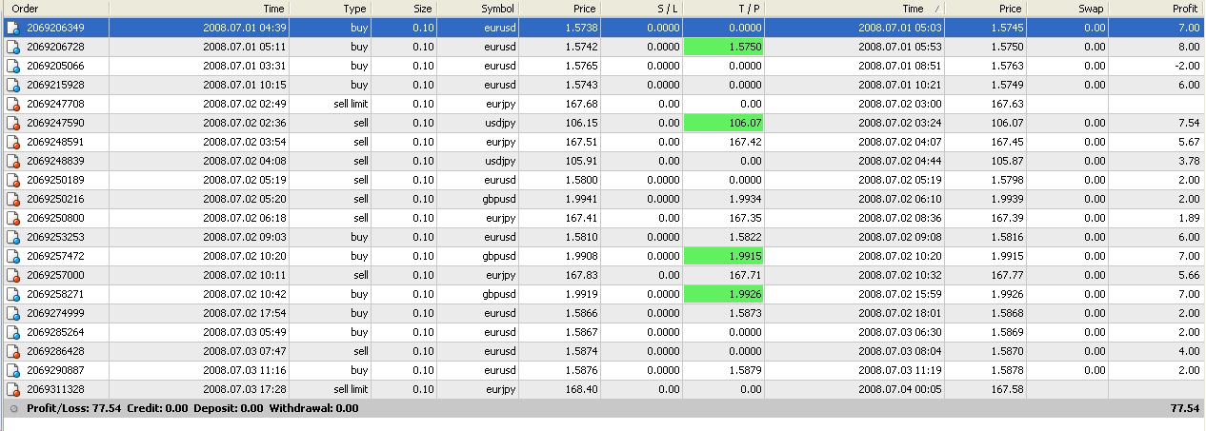The width and height of the screenshot is (1206, 431).
Task: Click the buy order icon for order 2069206349
Action: [13, 29]
